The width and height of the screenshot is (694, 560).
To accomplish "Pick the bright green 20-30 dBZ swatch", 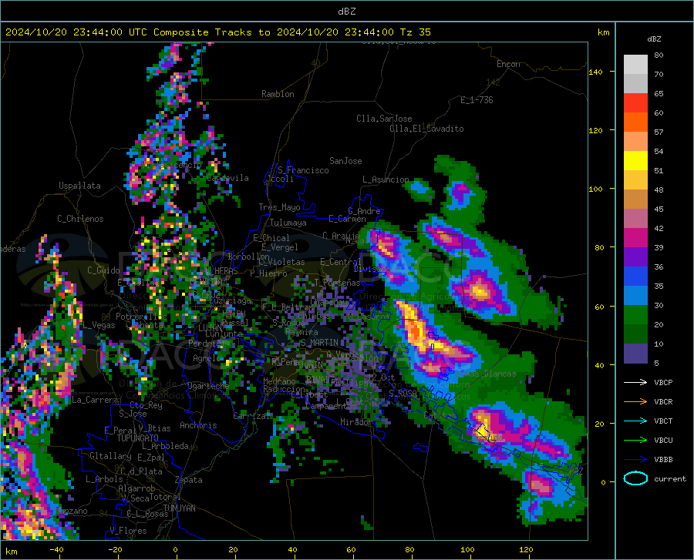I will (635, 315).
